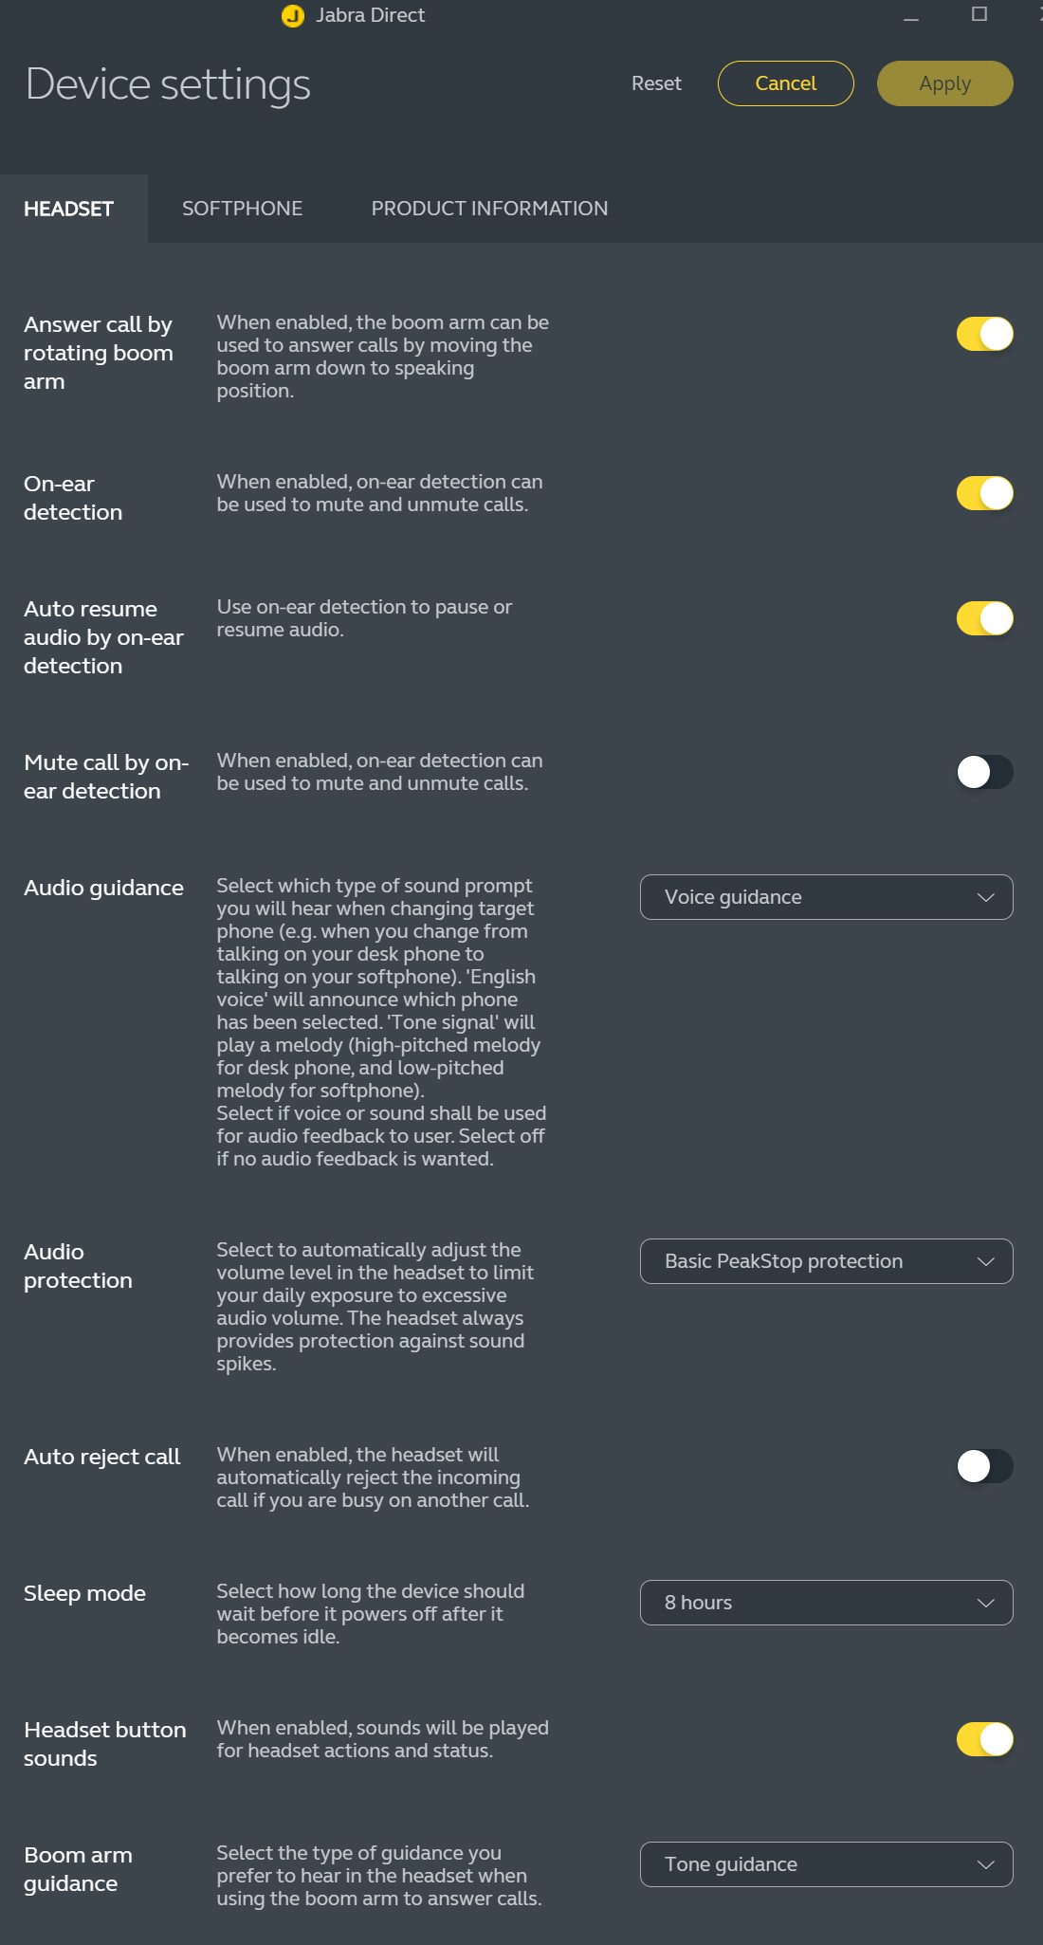
Task: Enable the Auto reject call switch
Action: pyautogui.click(x=984, y=1466)
